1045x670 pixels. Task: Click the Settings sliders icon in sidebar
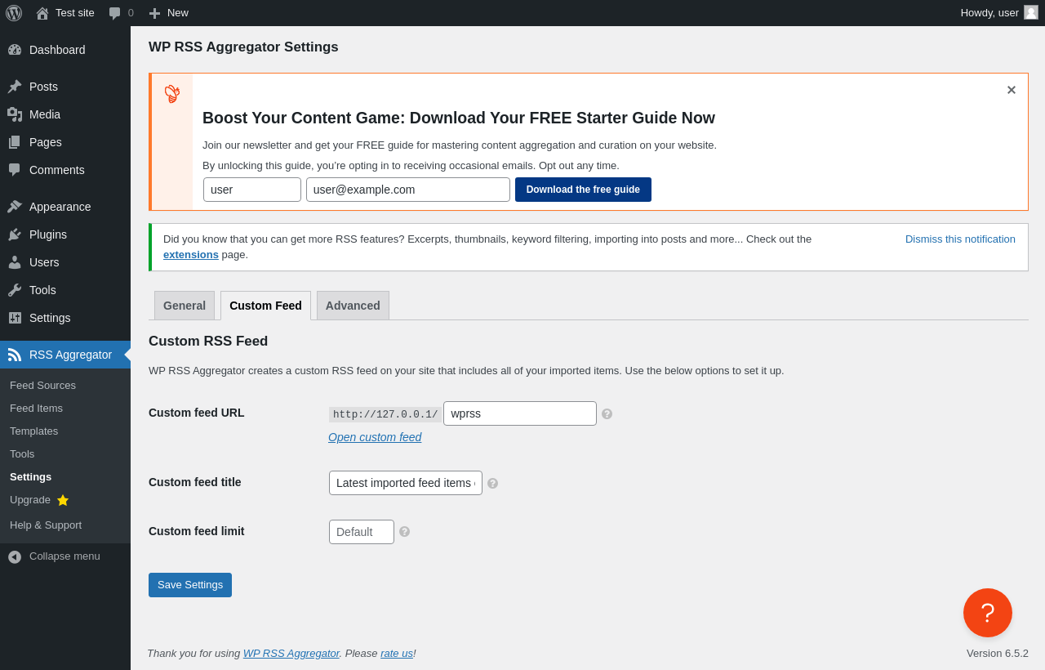point(15,318)
